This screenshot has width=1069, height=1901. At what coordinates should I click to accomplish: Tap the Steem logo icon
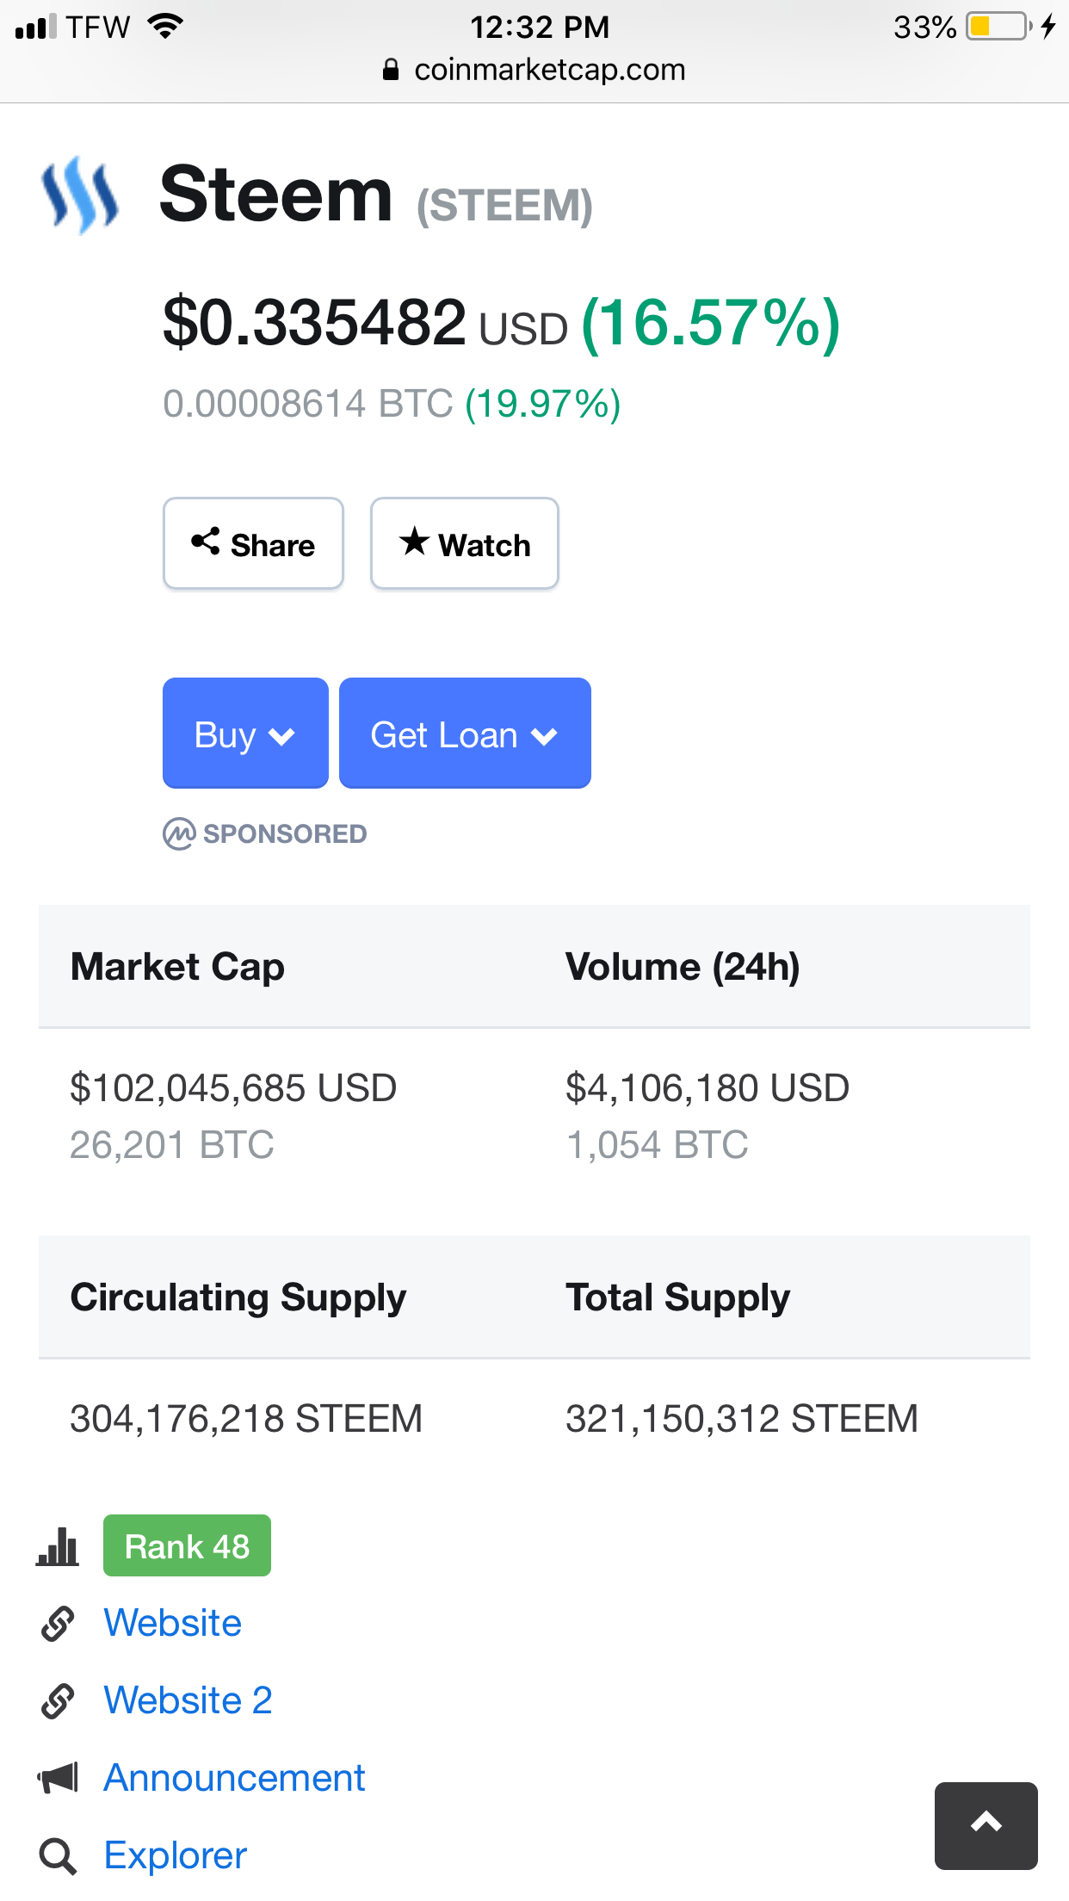pyautogui.click(x=80, y=195)
